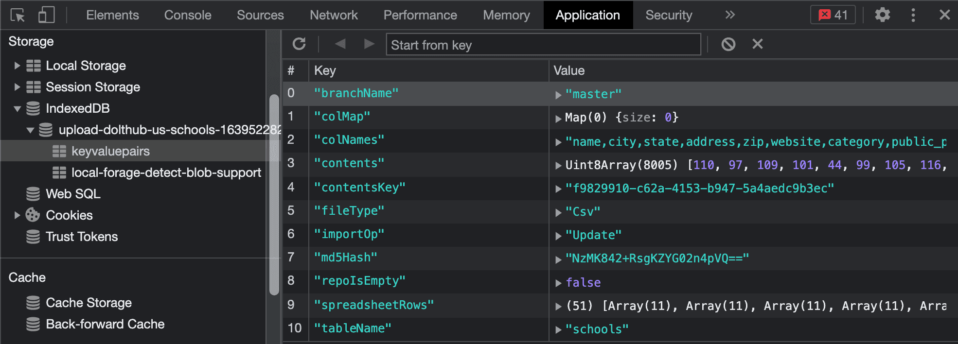958x344 pixels.
Task: Show more tabs via double chevron
Action: coord(729,15)
